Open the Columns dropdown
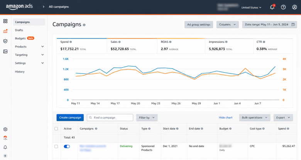 227,25
